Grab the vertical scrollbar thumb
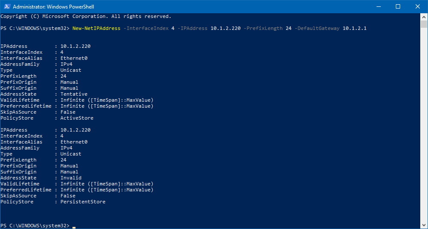428x229 pixels. [424, 24]
